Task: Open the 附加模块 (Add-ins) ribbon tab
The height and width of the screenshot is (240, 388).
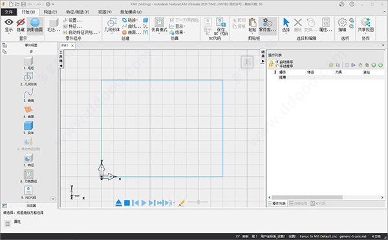Action: tap(131, 12)
